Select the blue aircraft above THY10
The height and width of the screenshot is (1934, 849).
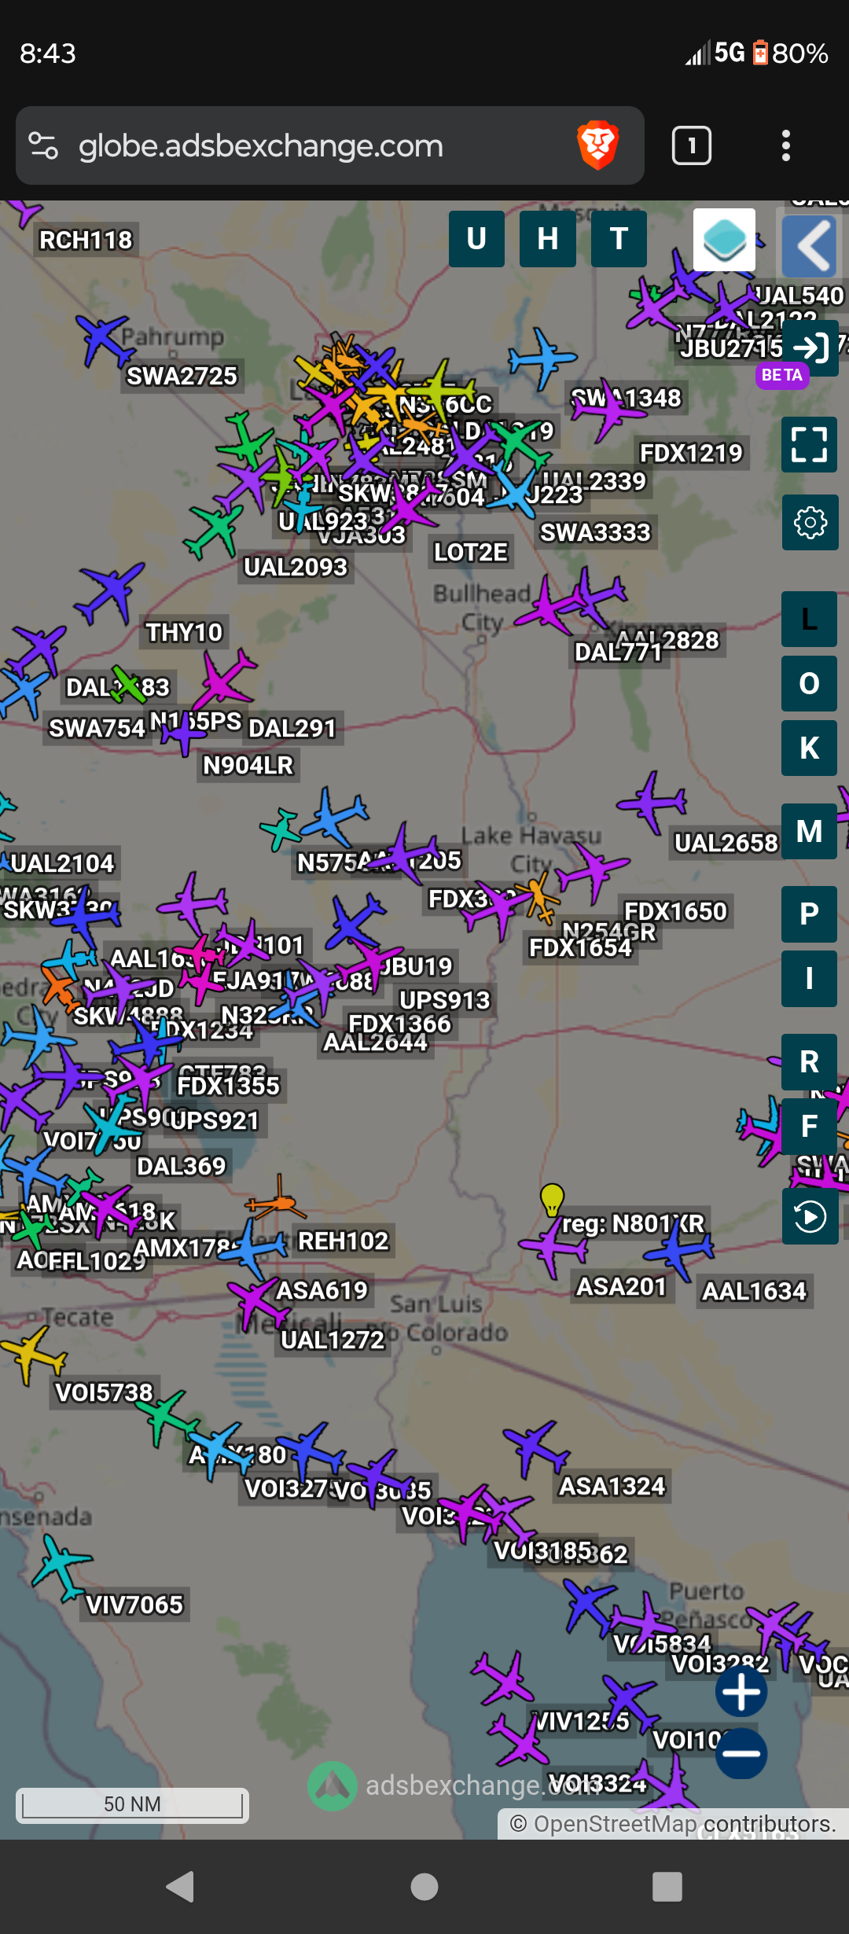111,591
